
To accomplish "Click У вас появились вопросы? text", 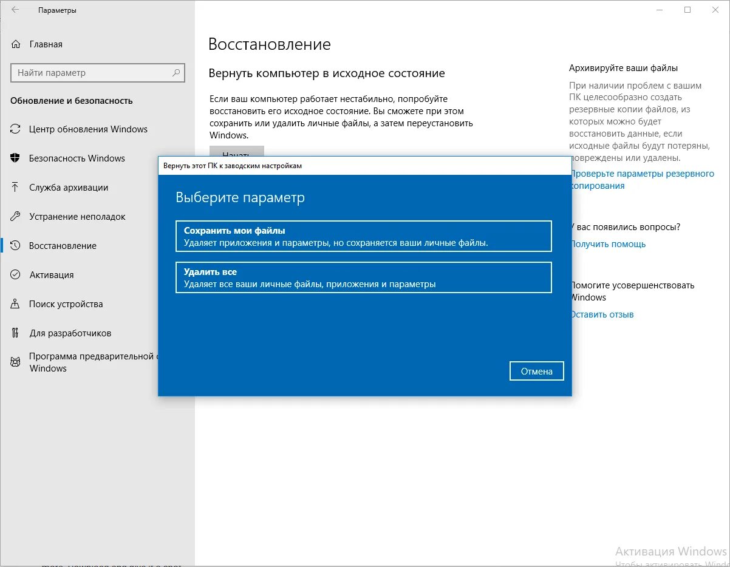I will click(626, 227).
